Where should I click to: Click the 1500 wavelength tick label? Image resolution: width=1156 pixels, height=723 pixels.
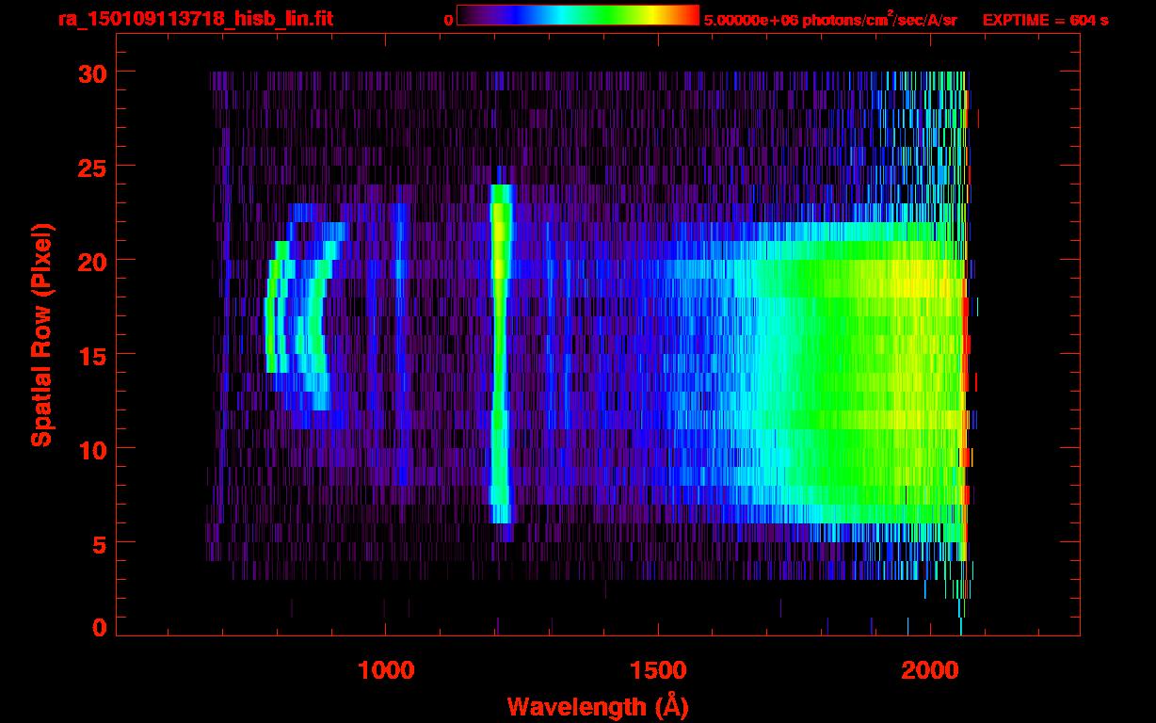pos(658,669)
